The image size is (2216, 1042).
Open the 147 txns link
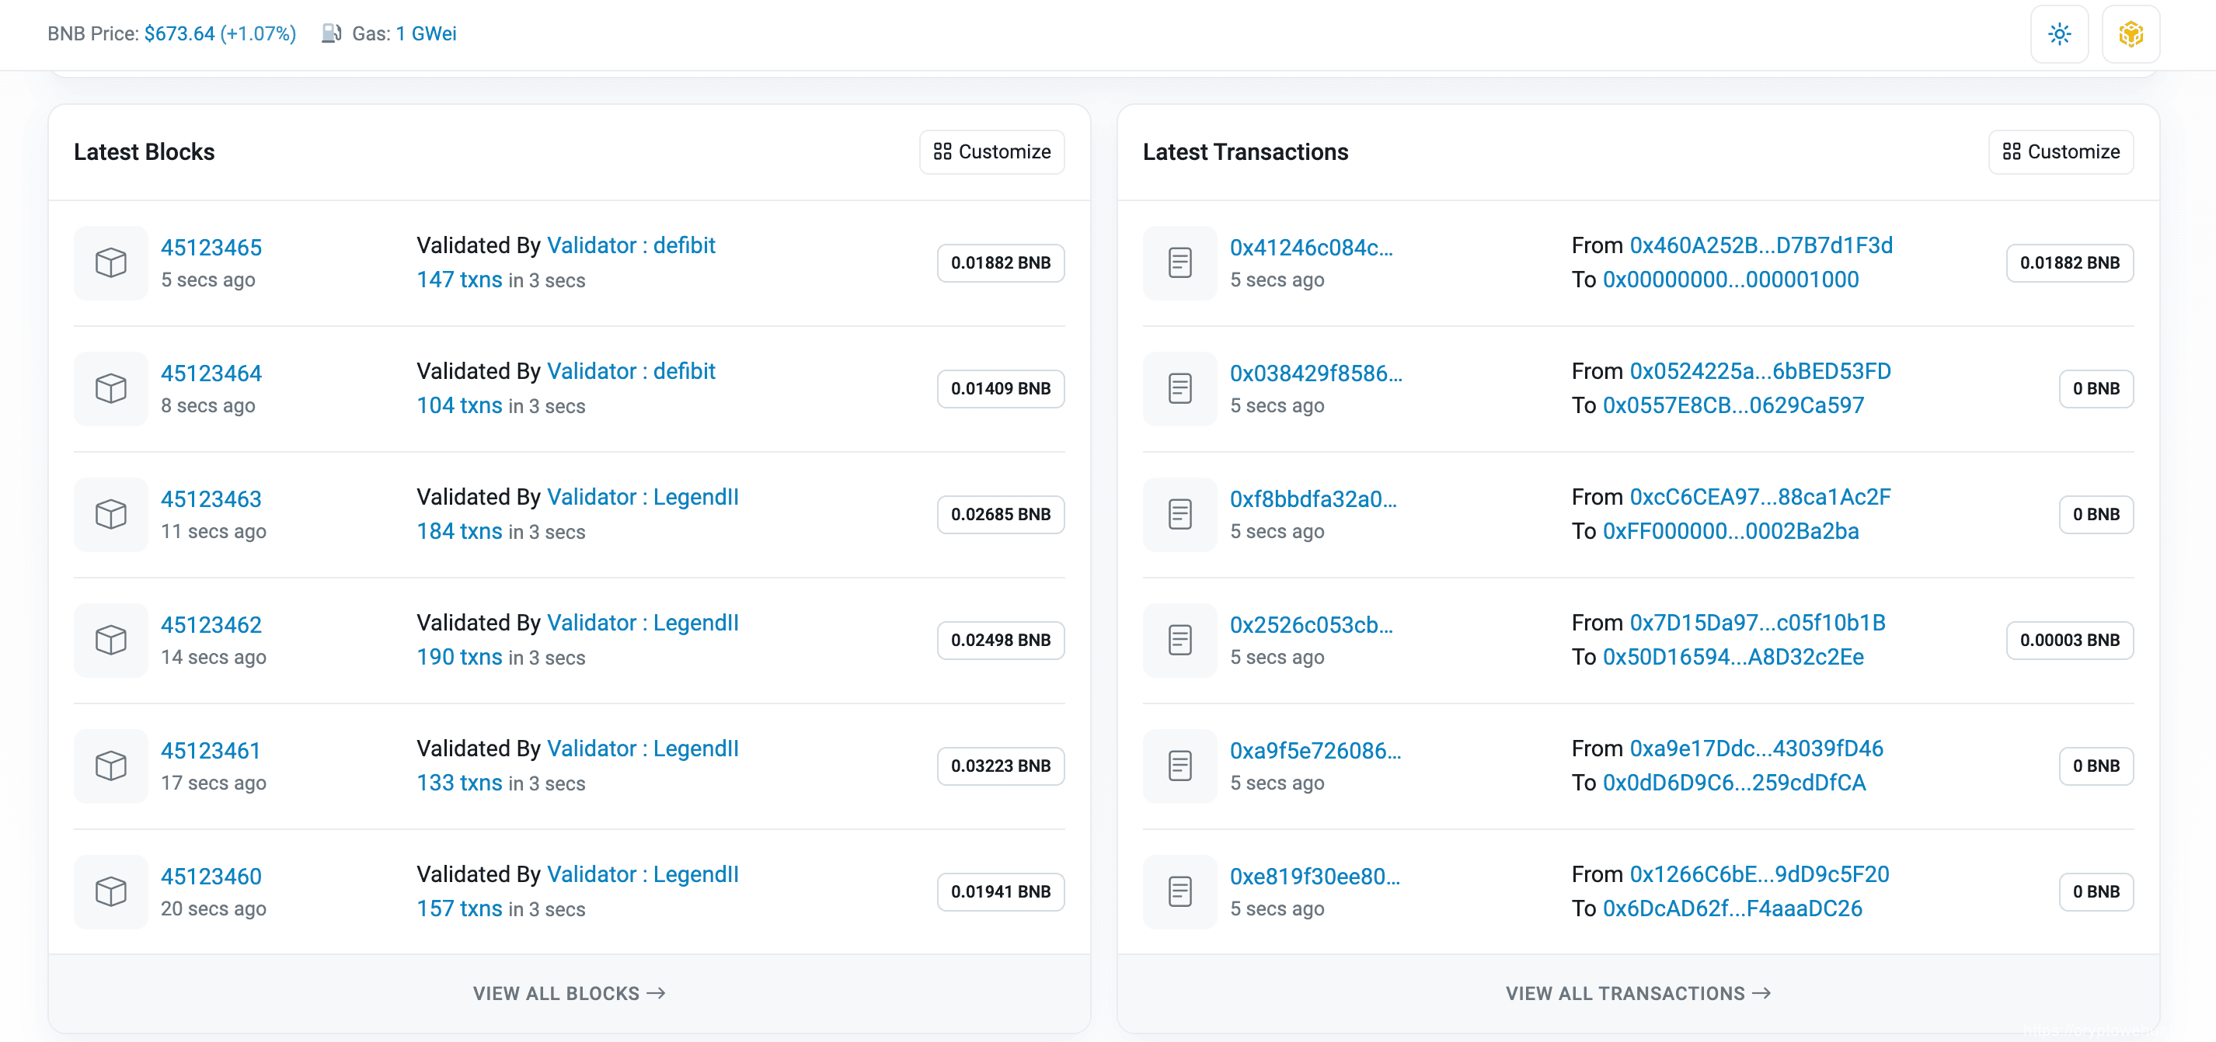click(x=459, y=280)
